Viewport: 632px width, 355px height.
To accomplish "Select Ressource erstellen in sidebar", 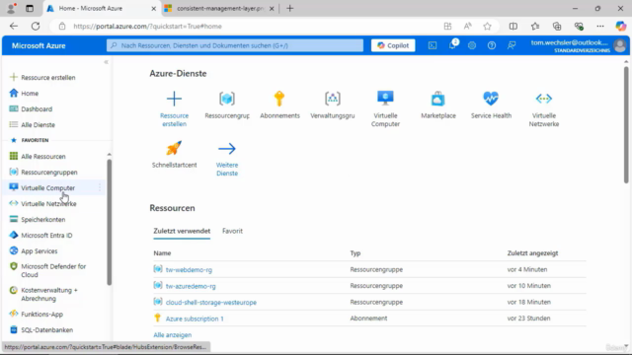I will [x=48, y=77].
